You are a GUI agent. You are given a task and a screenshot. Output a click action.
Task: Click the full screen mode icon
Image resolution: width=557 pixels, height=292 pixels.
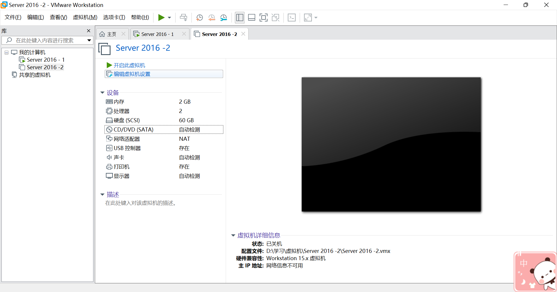tap(263, 18)
